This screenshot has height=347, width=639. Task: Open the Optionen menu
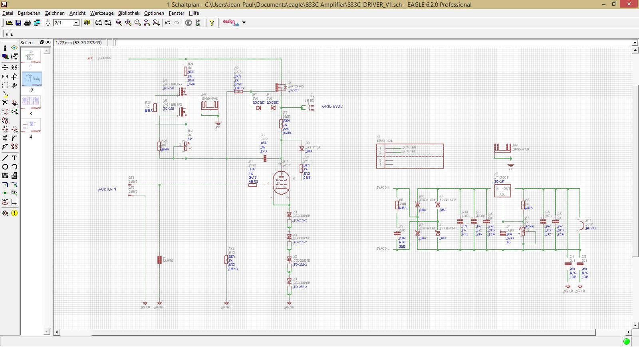click(154, 13)
